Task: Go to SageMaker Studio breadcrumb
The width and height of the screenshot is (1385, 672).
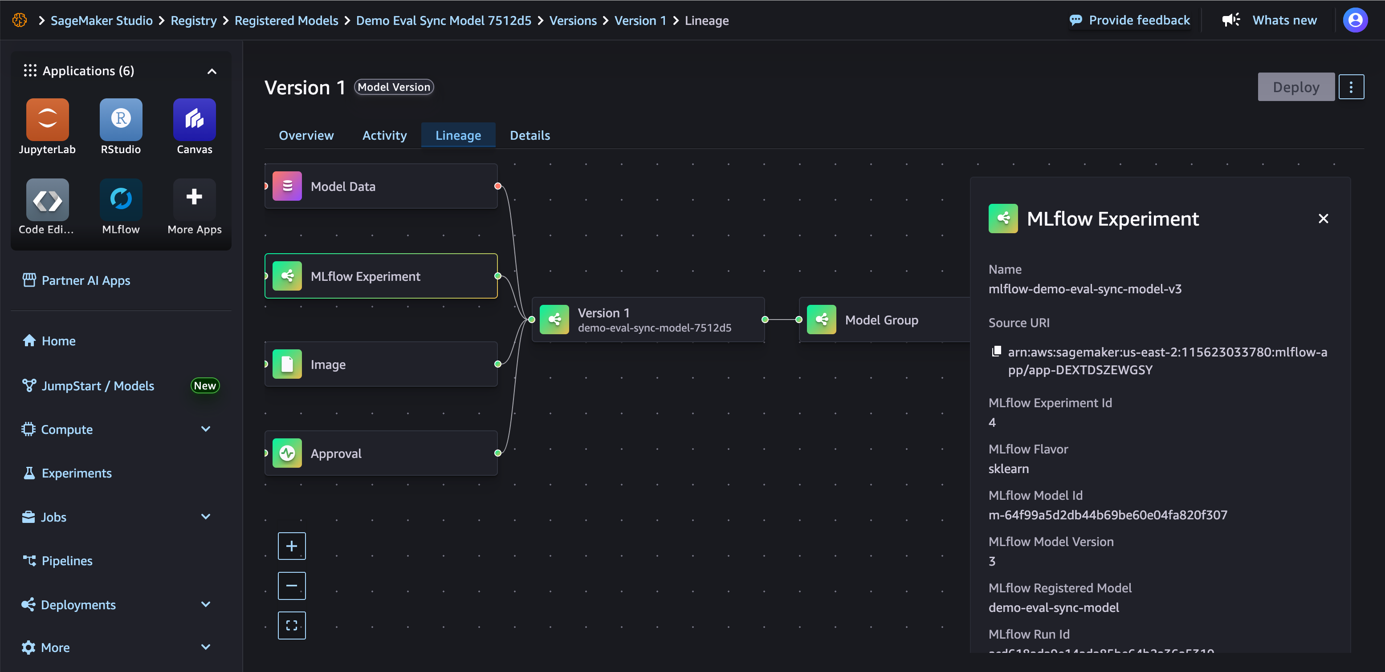Action: [102, 20]
